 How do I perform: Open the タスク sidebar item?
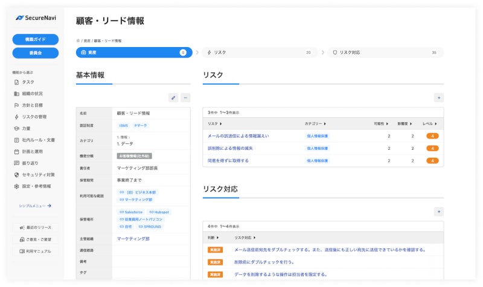(x=24, y=82)
